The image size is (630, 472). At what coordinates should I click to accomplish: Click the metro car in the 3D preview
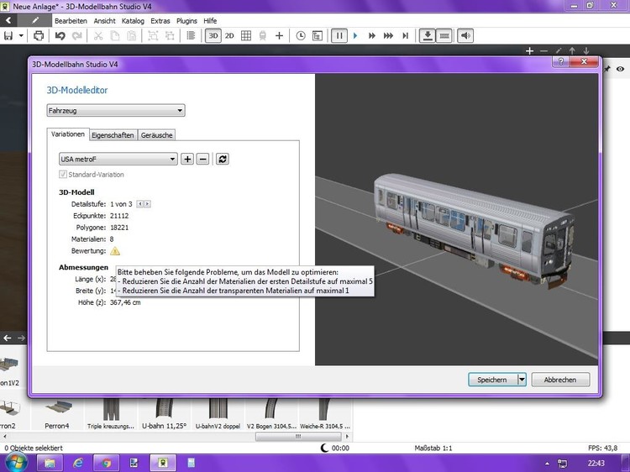pos(472,229)
